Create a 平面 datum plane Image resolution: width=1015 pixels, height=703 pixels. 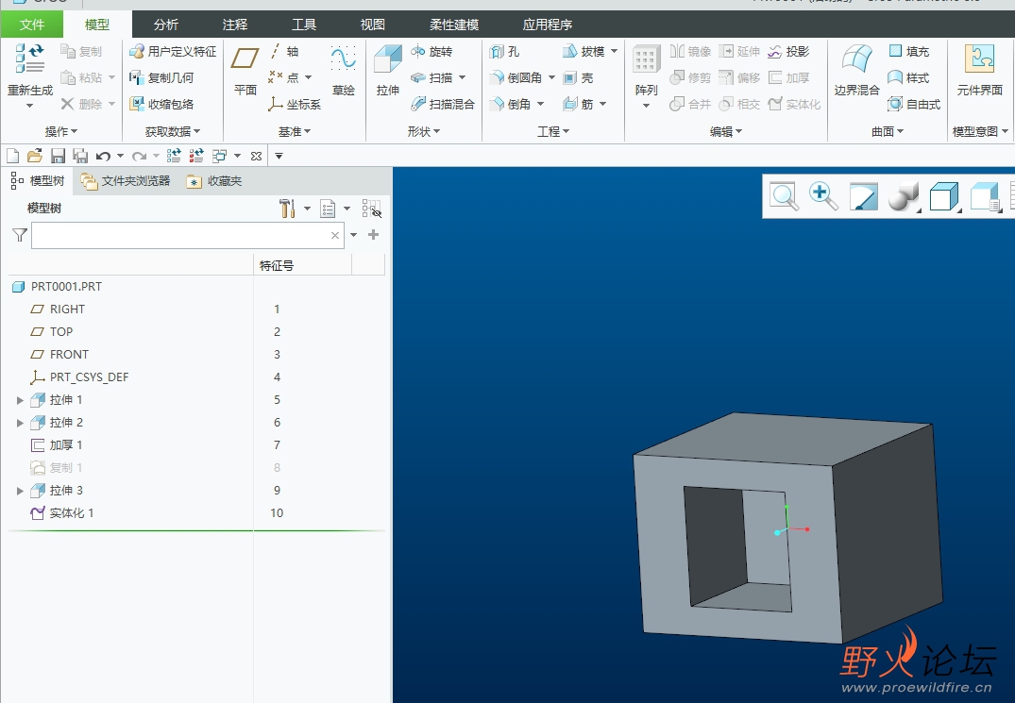pos(245,70)
